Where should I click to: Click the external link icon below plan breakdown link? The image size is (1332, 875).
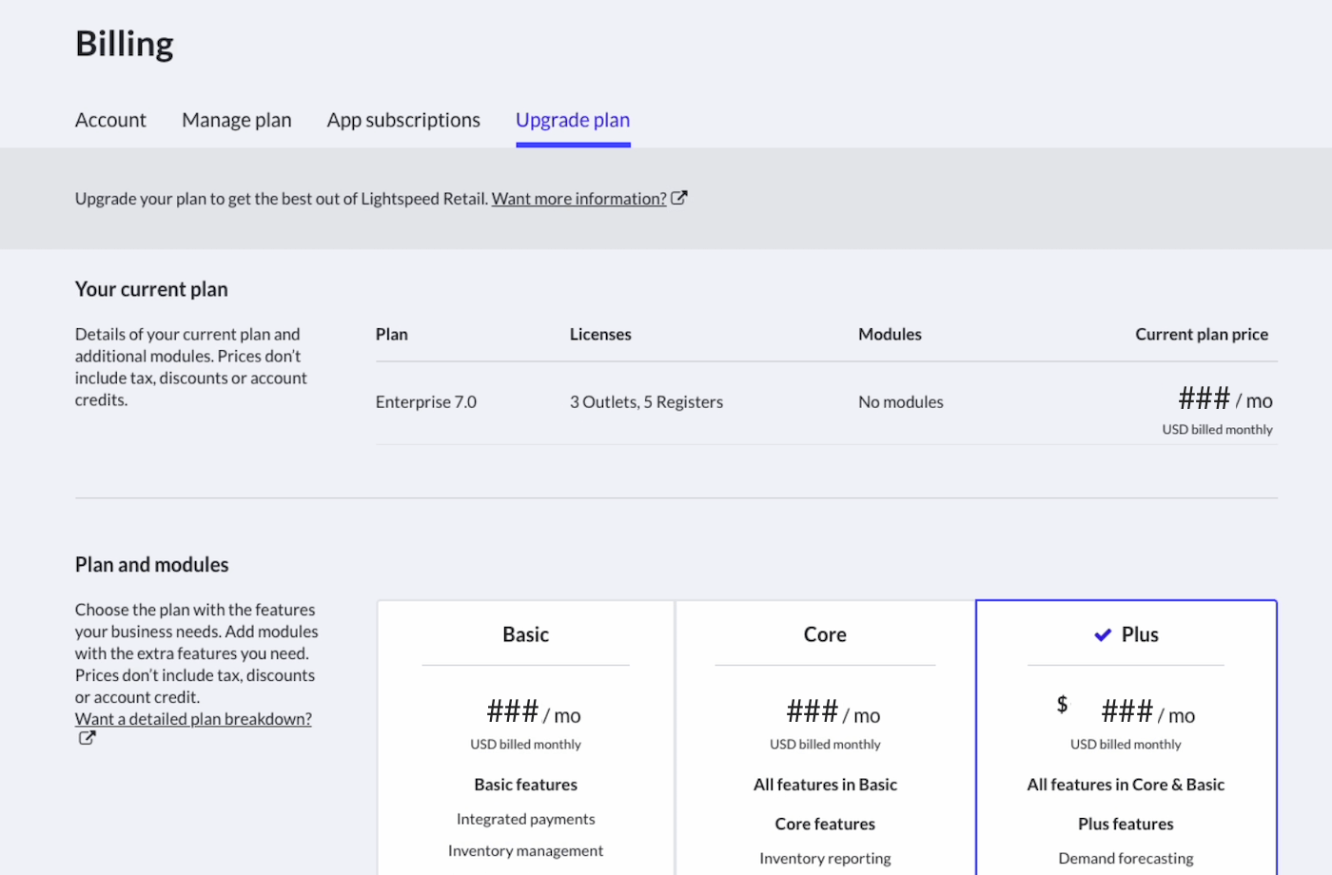point(86,737)
